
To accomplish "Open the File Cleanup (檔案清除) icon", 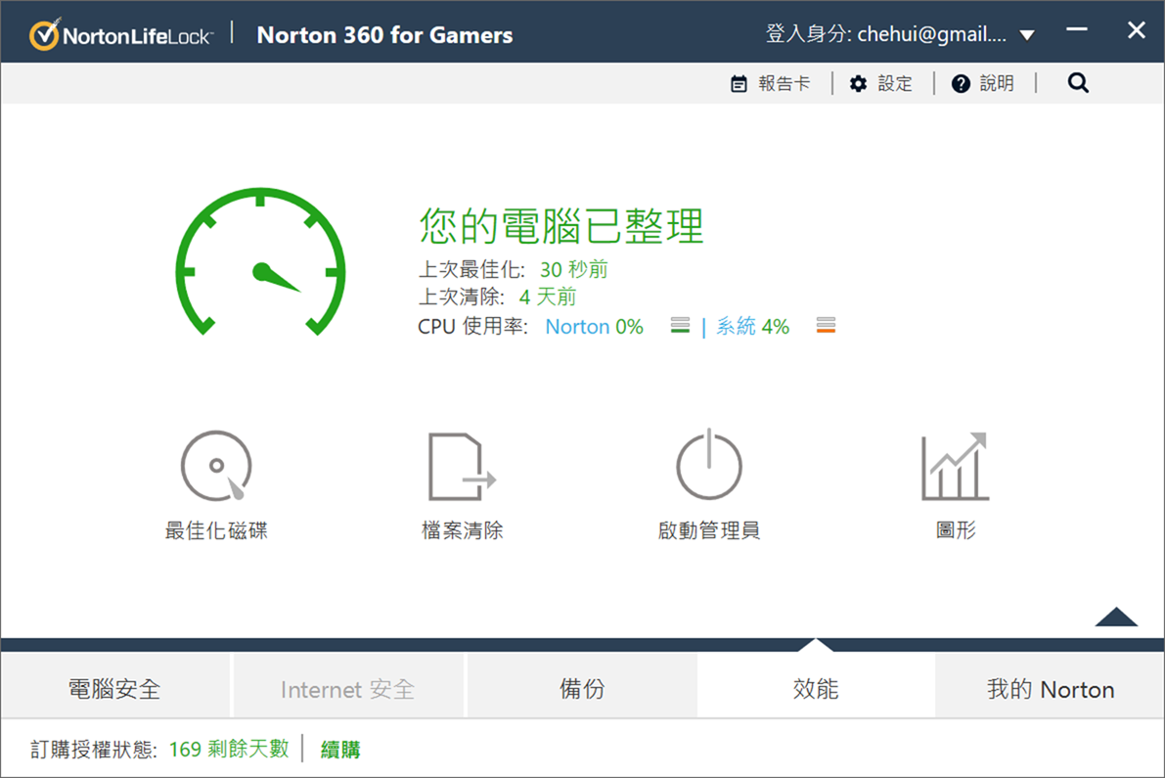I will coord(462,467).
